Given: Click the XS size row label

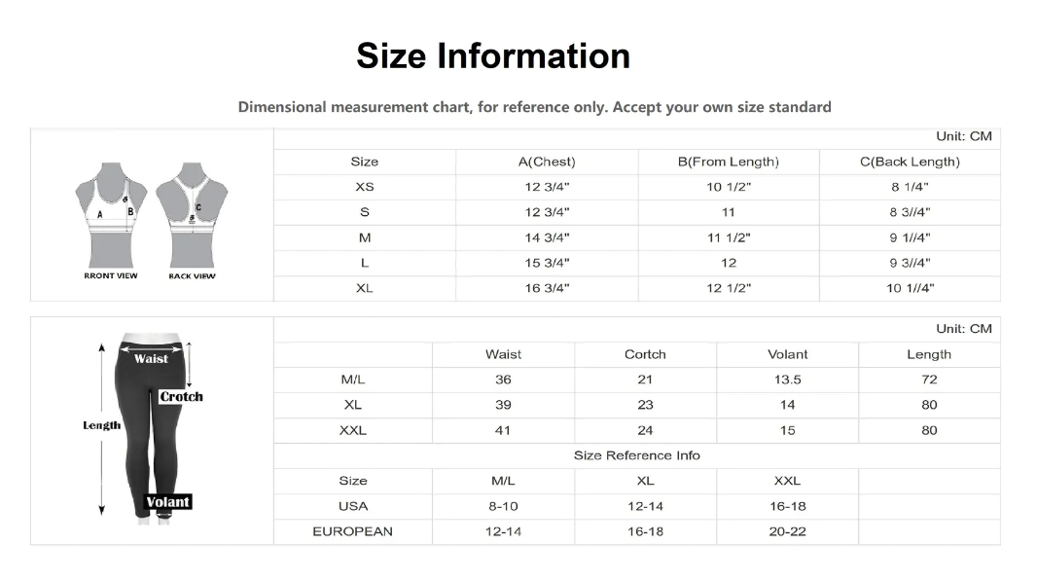Looking at the screenshot, I should pos(365,187).
